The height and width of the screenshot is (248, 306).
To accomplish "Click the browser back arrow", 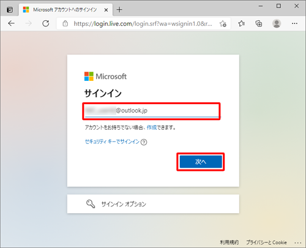I will point(11,23).
